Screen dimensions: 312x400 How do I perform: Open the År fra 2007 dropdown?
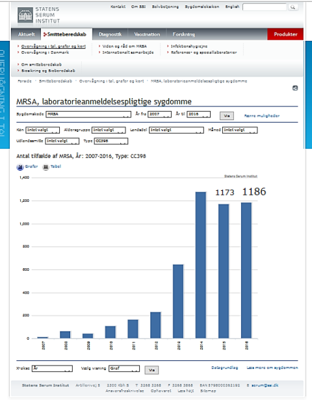[x=159, y=114]
